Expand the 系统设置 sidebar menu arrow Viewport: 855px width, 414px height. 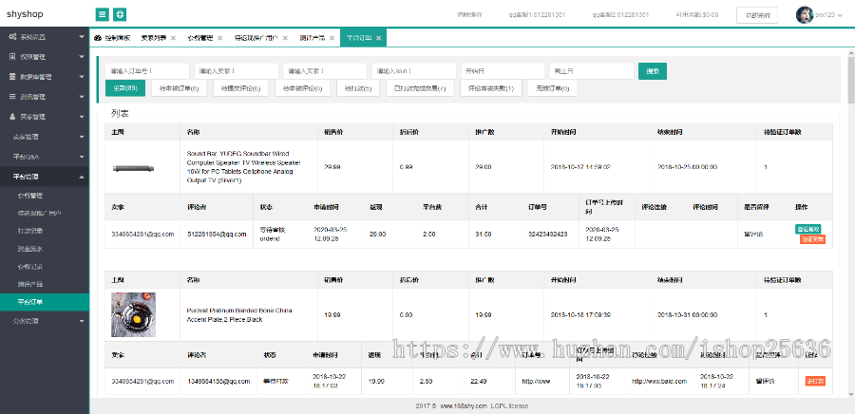[x=82, y=37]
